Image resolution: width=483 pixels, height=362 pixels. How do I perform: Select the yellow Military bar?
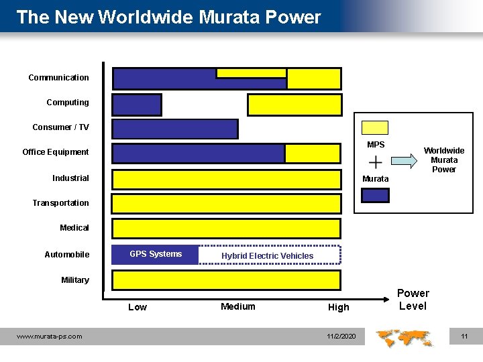coord(226,280)
